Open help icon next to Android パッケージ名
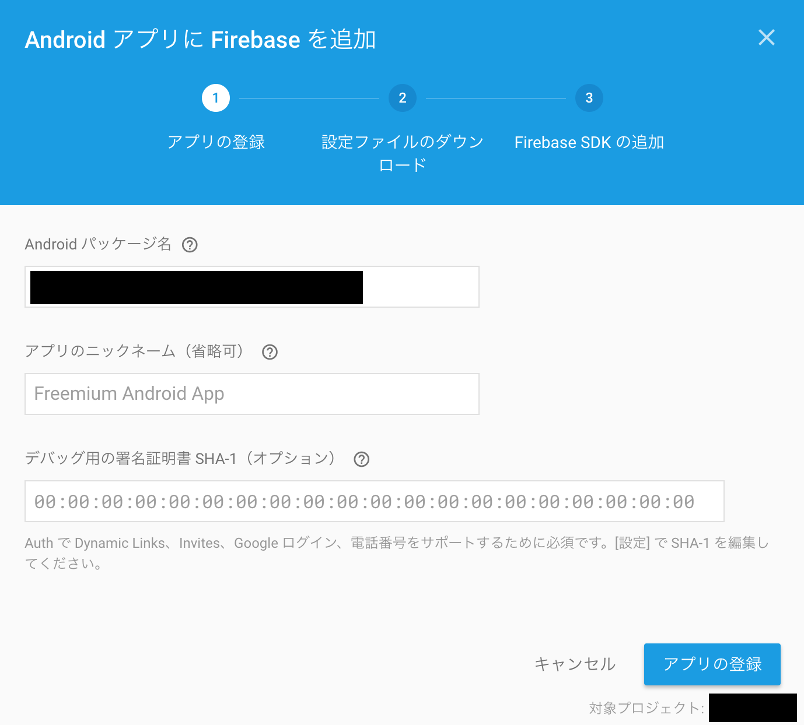The width and height of the screenshot is (804, 725). coord(190,245)
